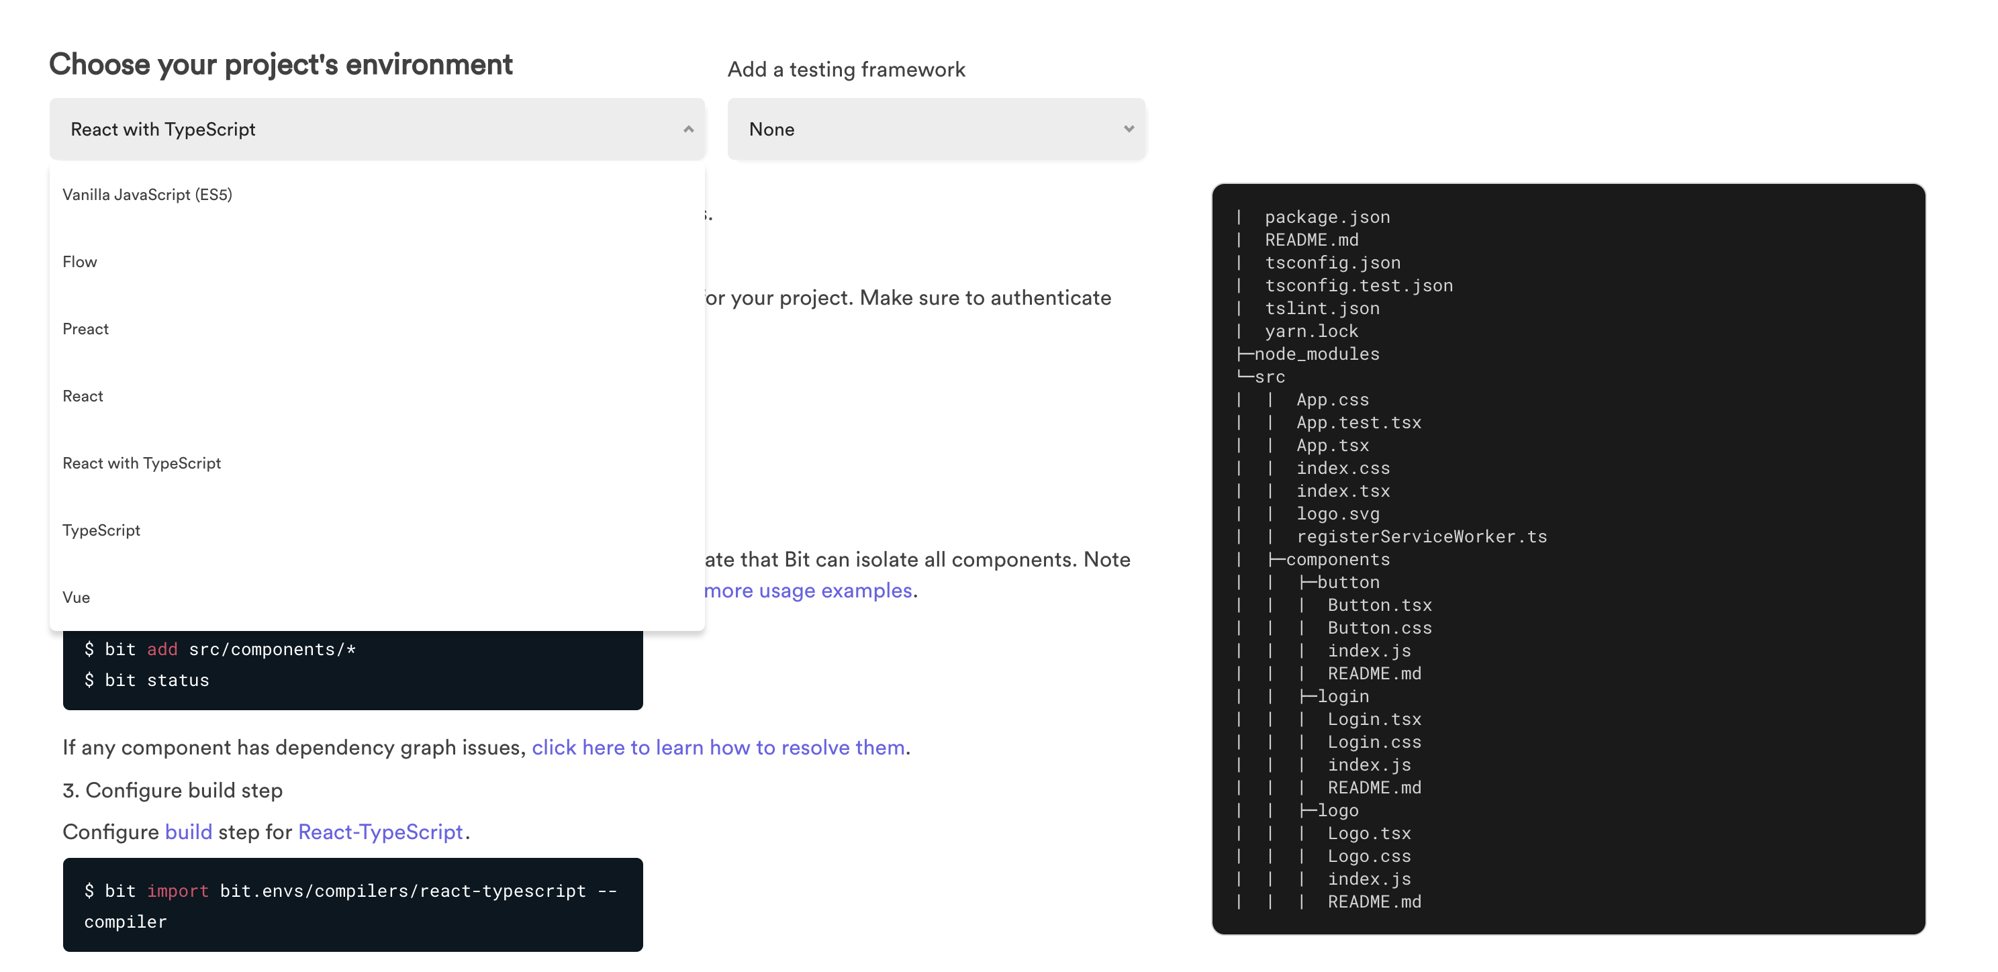Click registerServiceWorker.ts in the file tree
Screen dimensions: 1998x972
pyautogui.click(x=1422, y=537)
